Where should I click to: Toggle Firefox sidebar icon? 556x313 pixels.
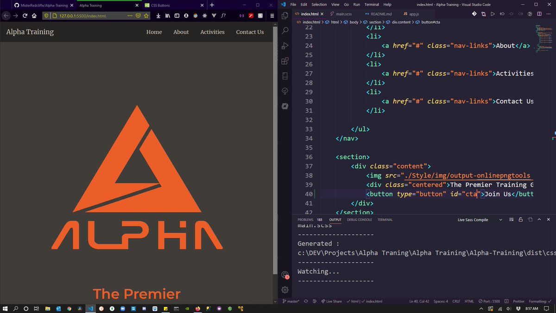click(177, 15)
